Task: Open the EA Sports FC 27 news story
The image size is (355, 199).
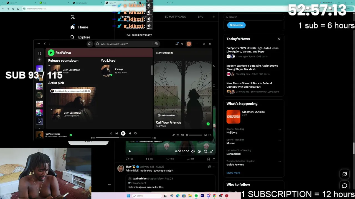Action: point(254,52)
